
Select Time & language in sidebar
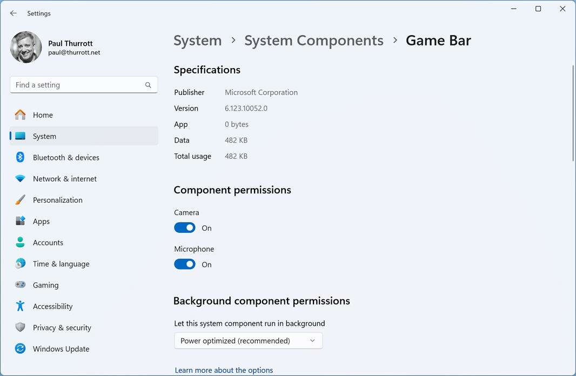tap(61, 264)
